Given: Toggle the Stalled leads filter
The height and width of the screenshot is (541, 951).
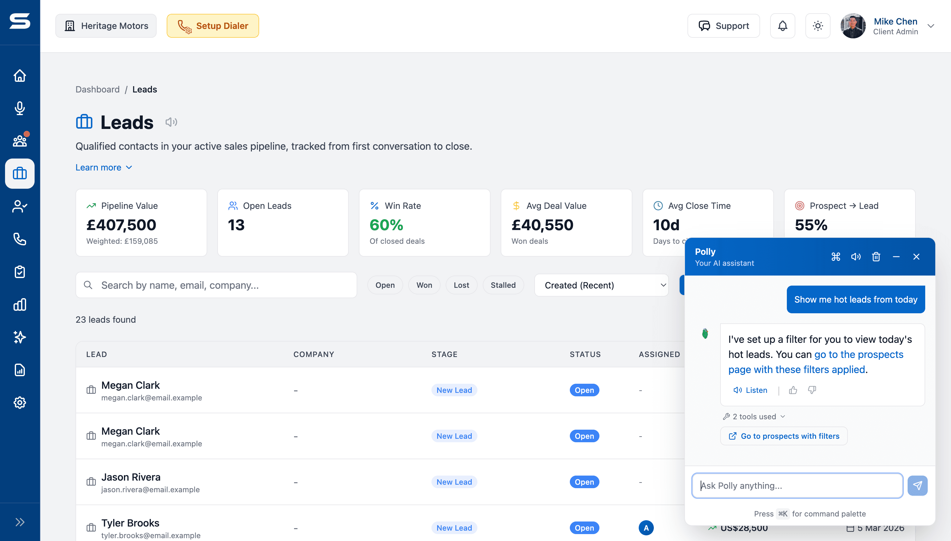Looking at the screenshot, I should [503, 285].
